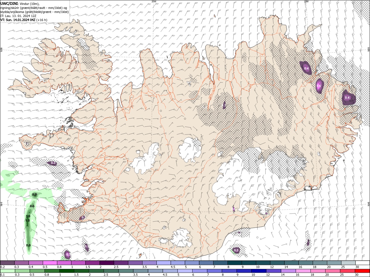This screenshot has width=370, height=277.
Task: Select lower legend light pink swatch at 16
Action: pos(303,271)
